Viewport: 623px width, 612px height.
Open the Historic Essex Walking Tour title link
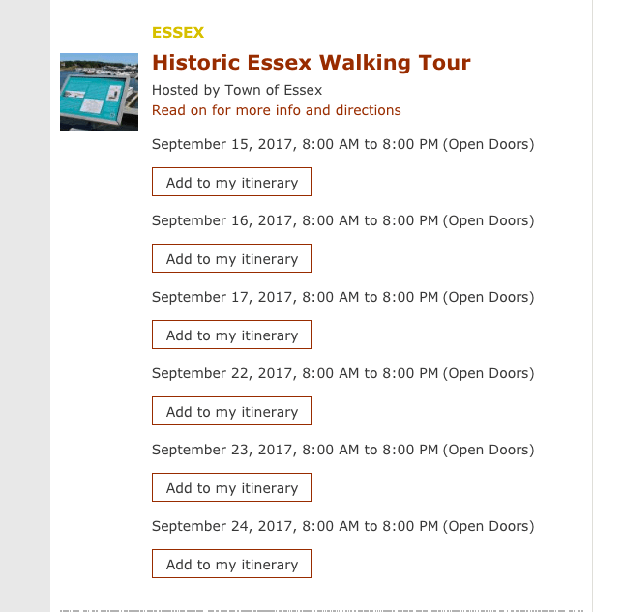click(x=311, y=63)
